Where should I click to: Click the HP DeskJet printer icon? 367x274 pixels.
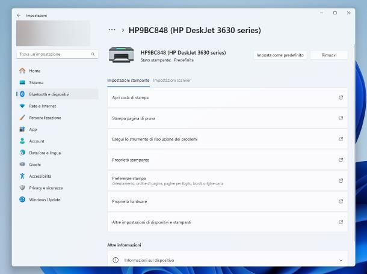coord(122,55)
